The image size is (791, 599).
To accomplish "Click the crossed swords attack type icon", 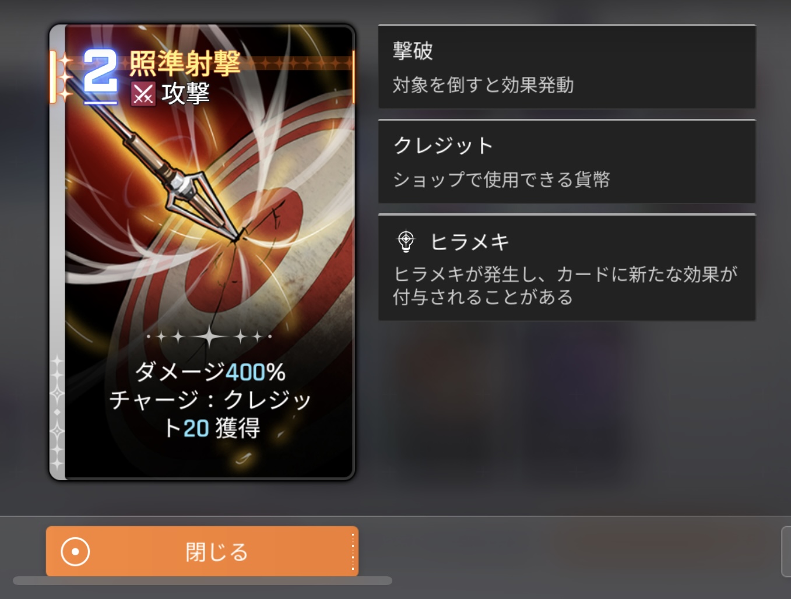I will coord(143,94).
